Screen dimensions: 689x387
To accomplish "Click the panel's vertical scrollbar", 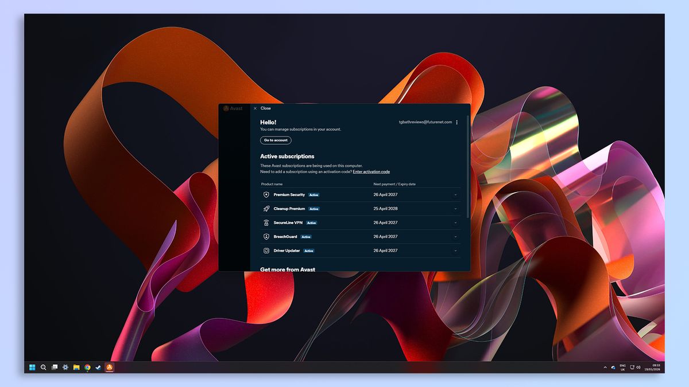I will click(x=469, y=166).
